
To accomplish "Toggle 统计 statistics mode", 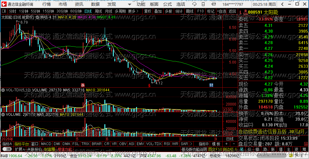I will (179, 11).
